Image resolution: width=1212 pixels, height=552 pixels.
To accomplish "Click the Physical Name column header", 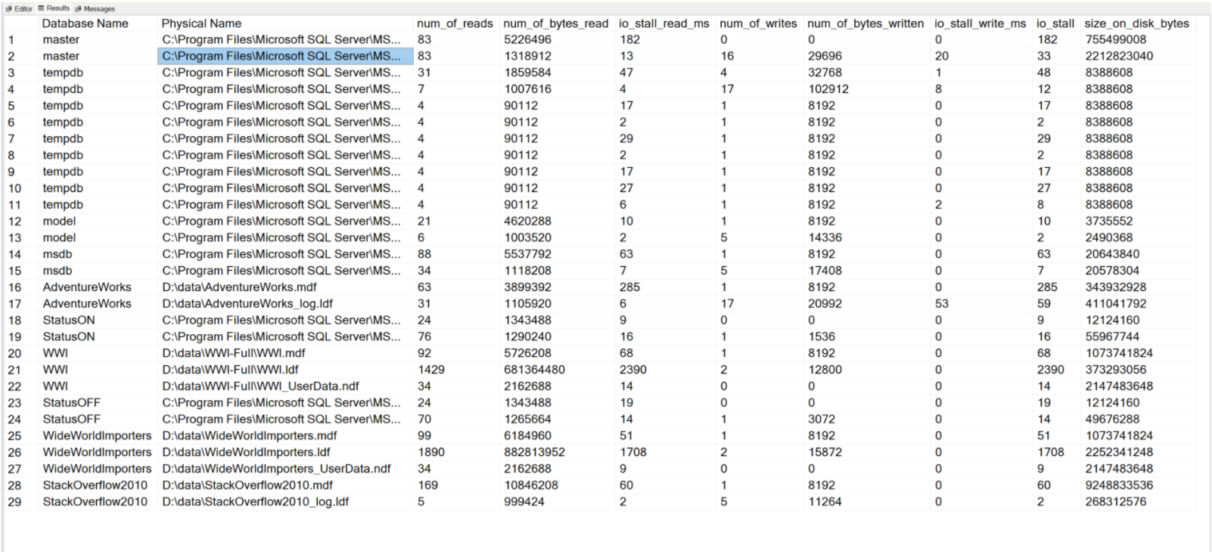I will click(x=201, y=23).
